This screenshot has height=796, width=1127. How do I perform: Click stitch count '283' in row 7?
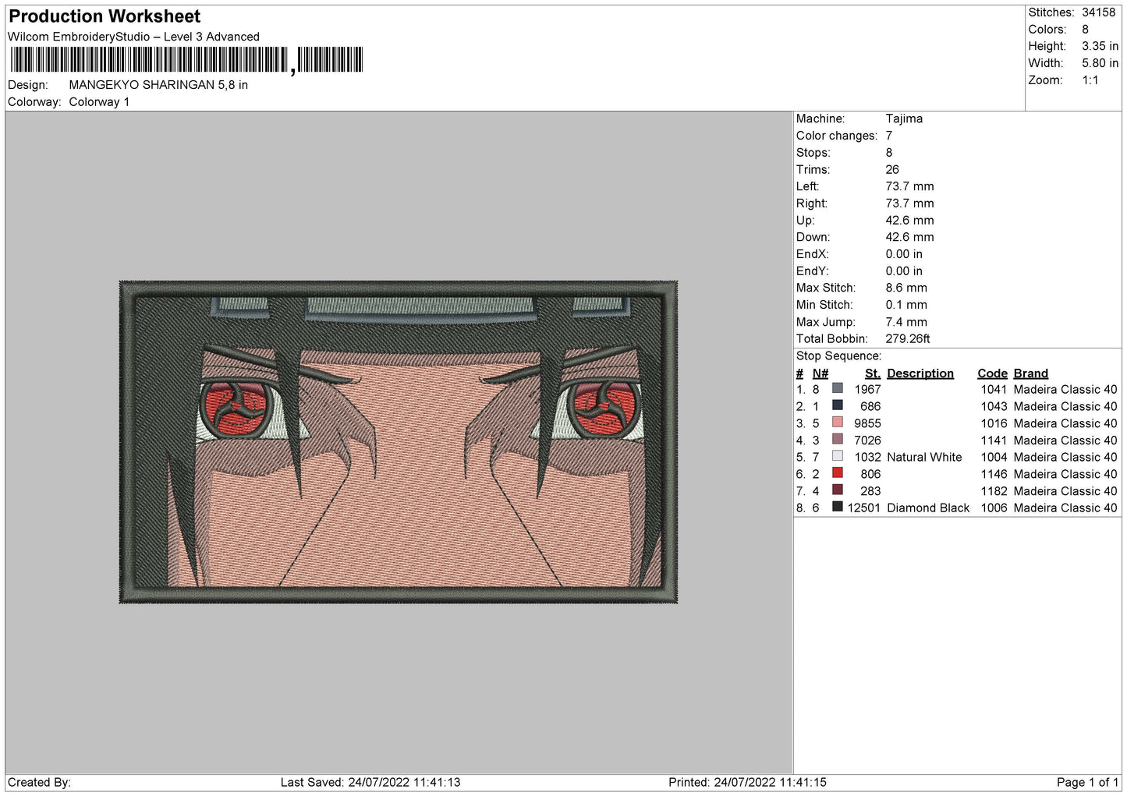(870, 491)
